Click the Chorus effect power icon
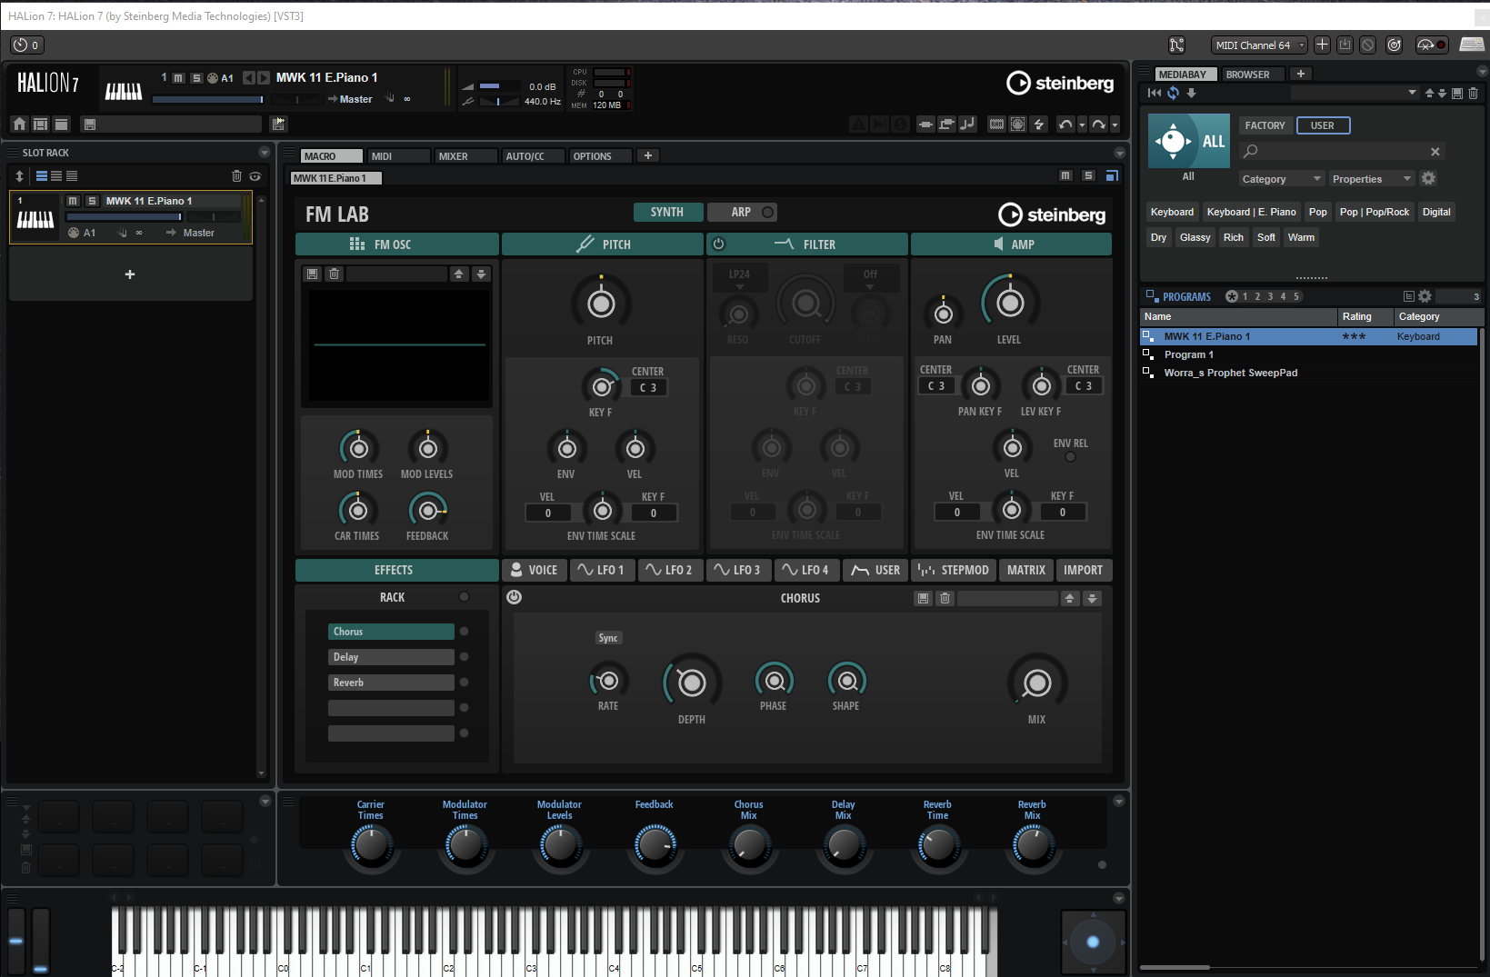 coord(514,597)
